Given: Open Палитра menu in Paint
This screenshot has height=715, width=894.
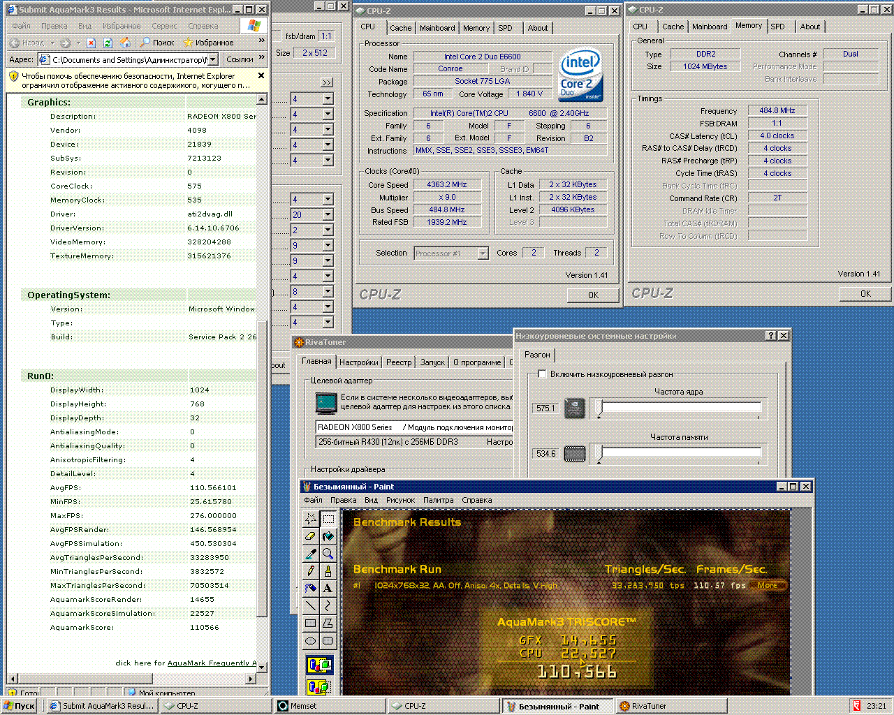Looking at the screenshot, I should (x=438, y=500).
